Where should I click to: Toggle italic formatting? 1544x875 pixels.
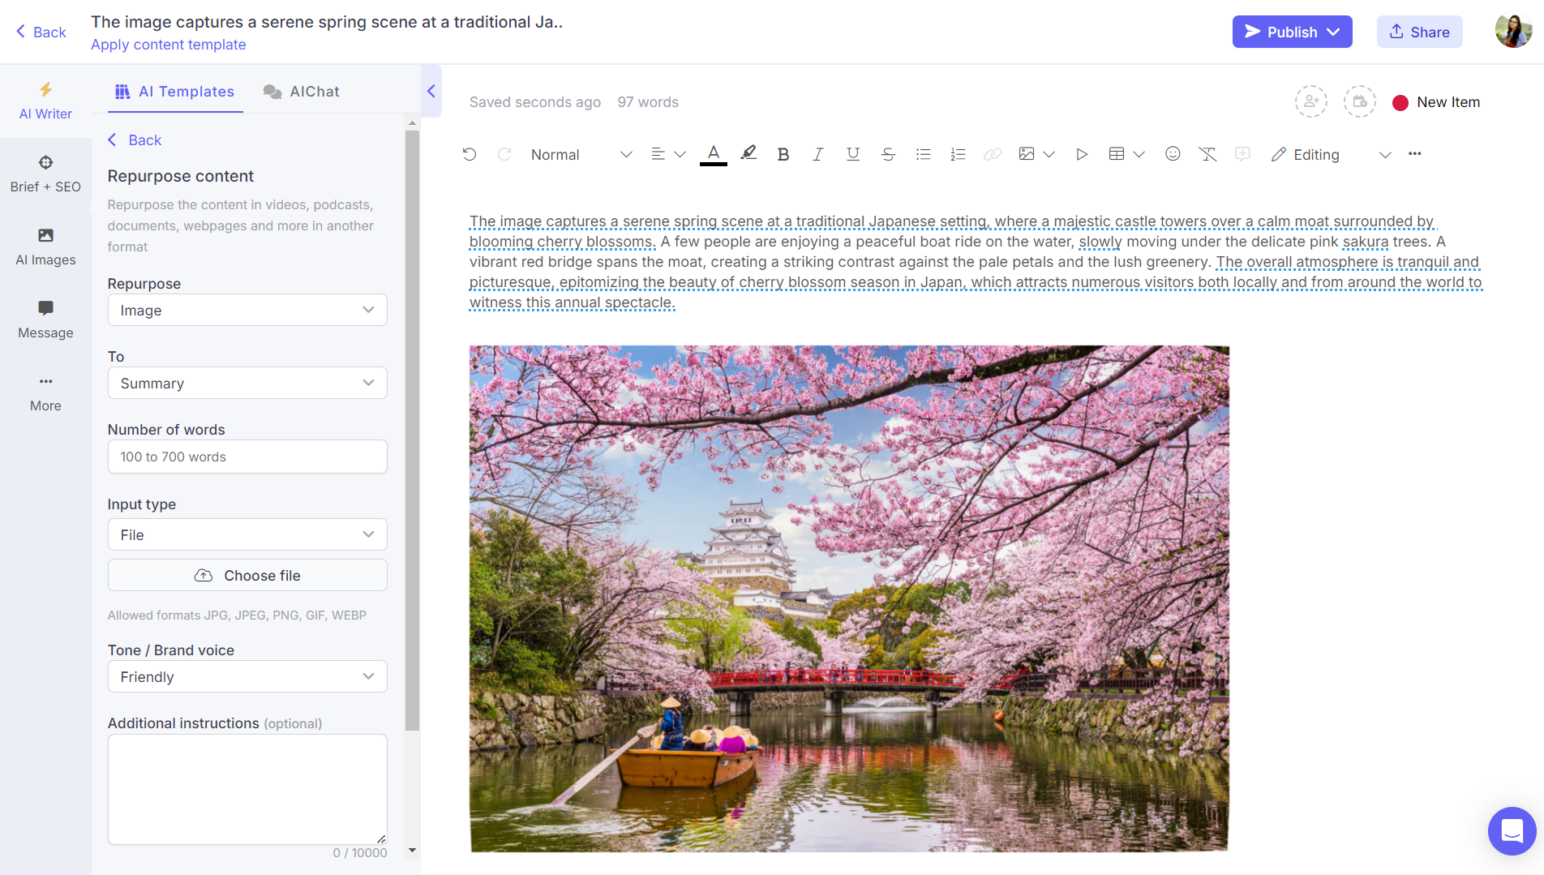pyautogui.click(x=817, y=153)
